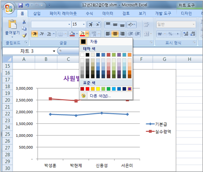Expand the Name Box dropdown arrow
The height and width of the screenshot is (172, 203).
pos(54,51)
